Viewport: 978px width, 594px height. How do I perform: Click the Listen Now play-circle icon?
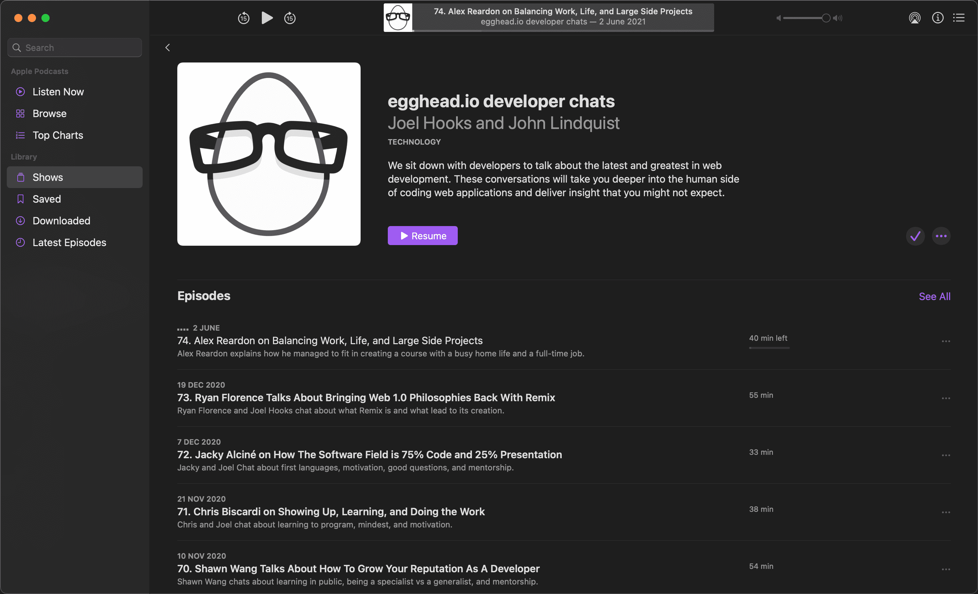tap(20, 92)
